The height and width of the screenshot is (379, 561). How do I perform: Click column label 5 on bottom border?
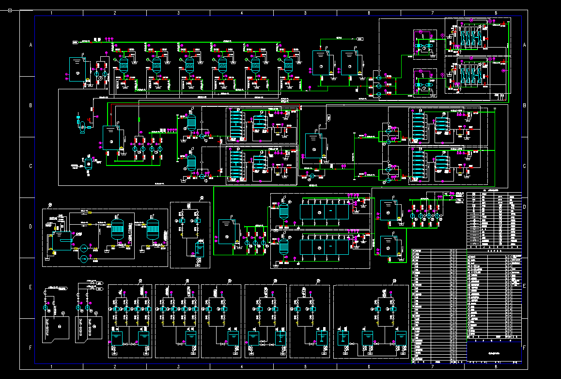click(305, 366)
